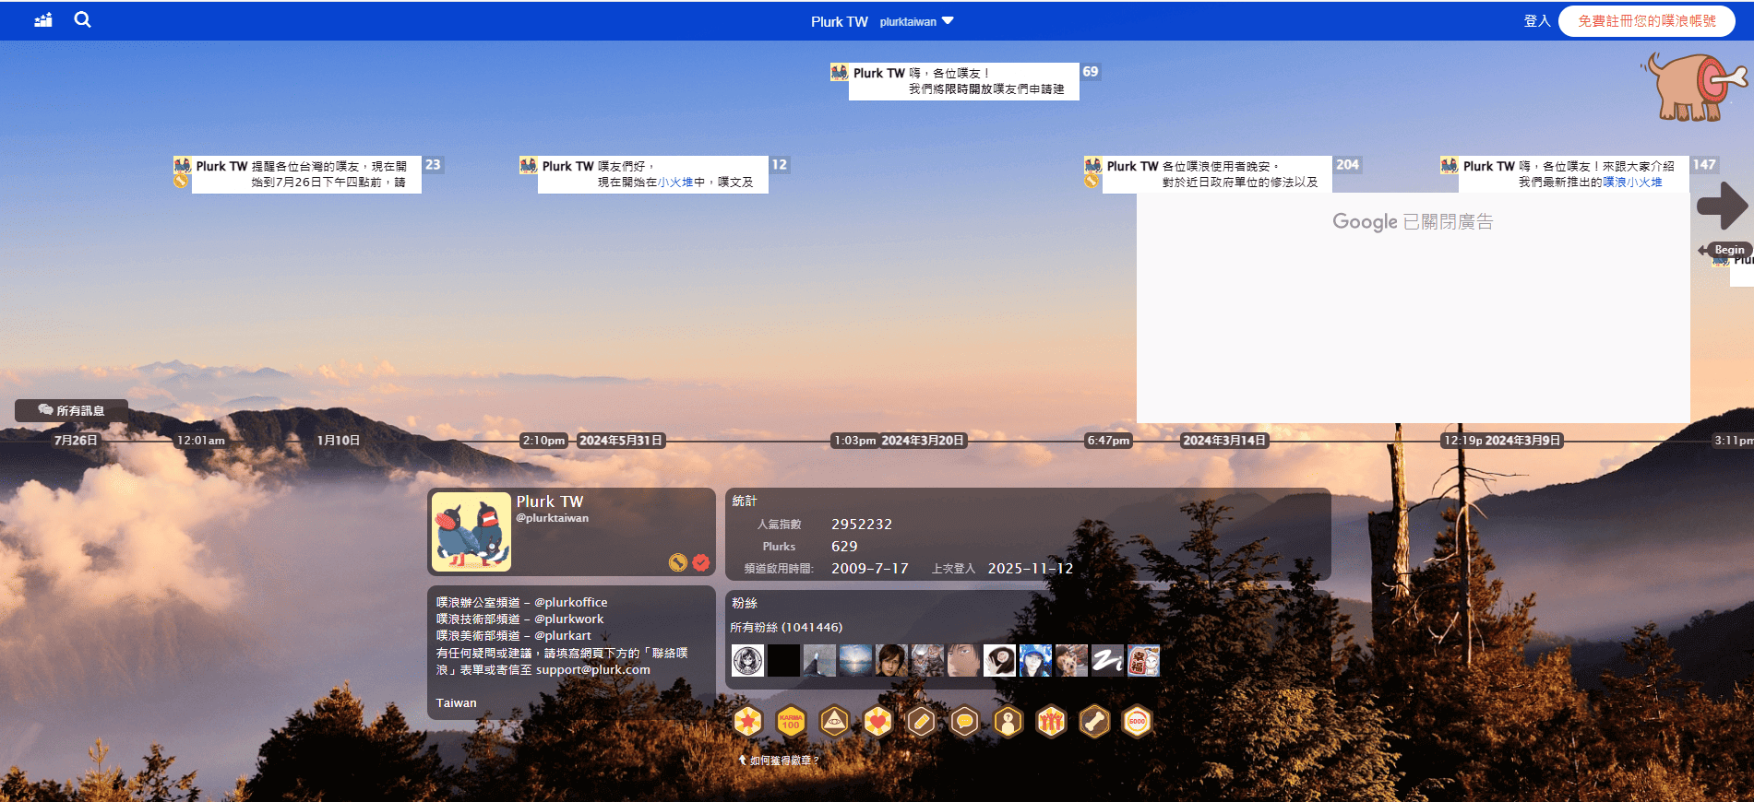Click the red star badge
The height and width of the screenshot is (802, 1754).
(x=748, y=721)
